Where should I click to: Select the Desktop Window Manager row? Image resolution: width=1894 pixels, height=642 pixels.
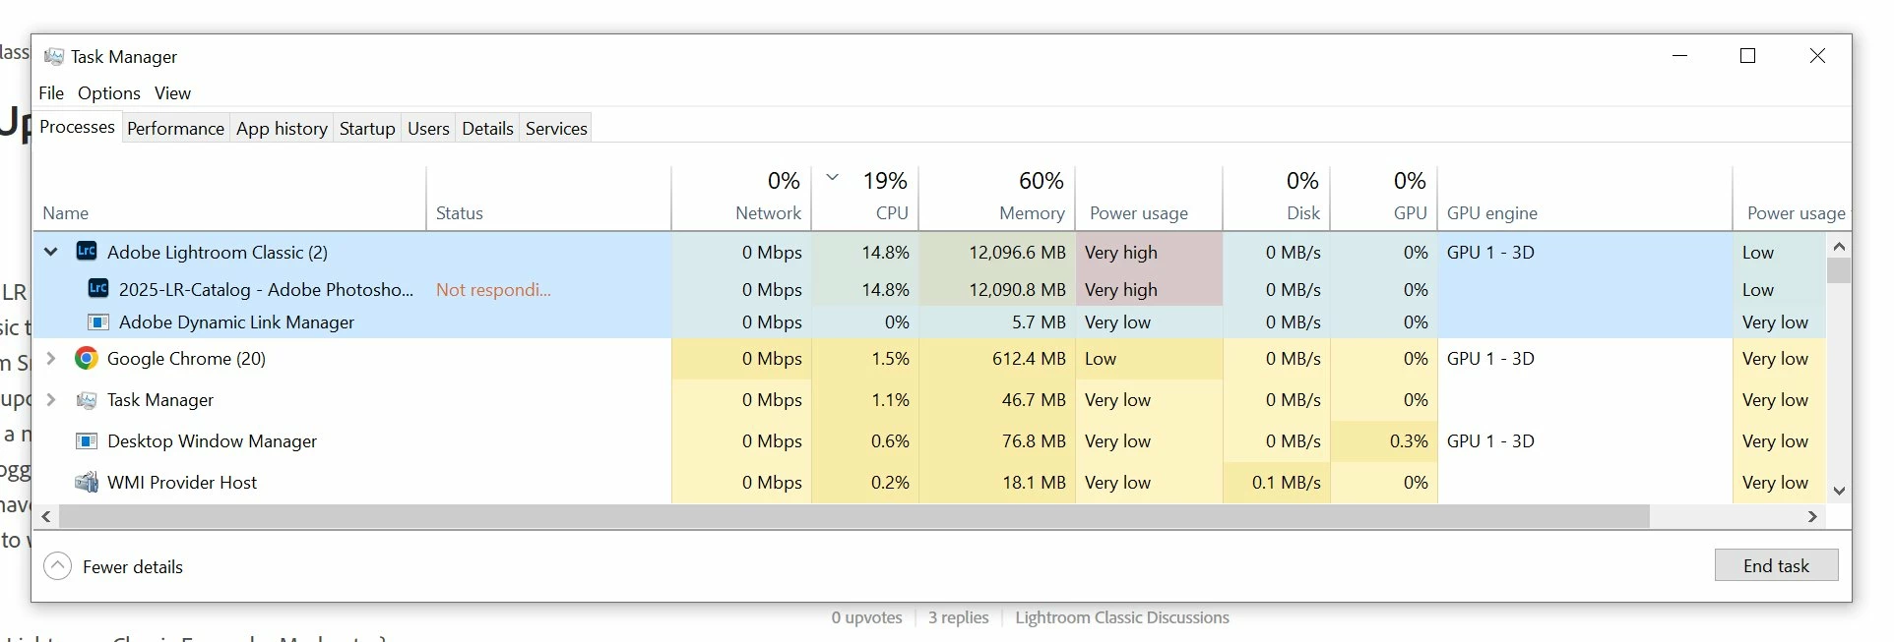pyautogui.click(x=930, y=441)
